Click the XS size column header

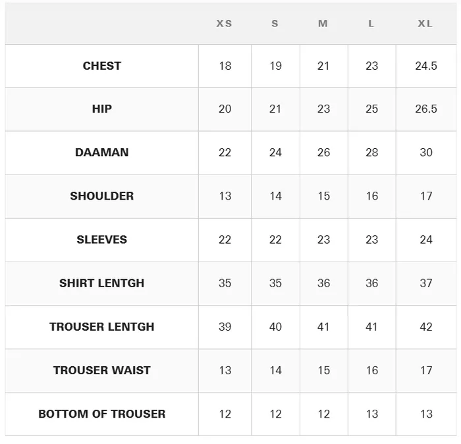[x=225, y=24]
